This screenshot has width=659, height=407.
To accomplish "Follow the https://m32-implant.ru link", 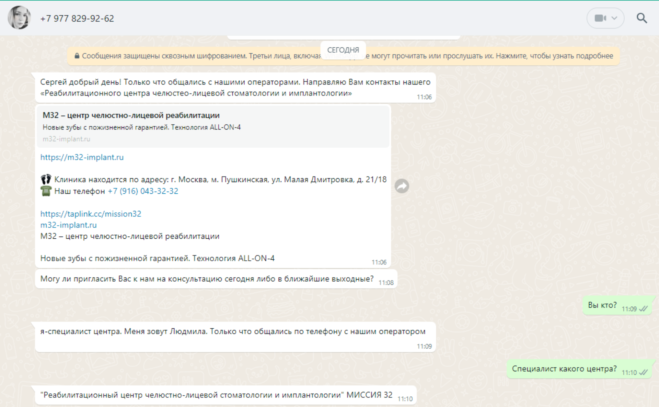I will click(x=82, y=157).
